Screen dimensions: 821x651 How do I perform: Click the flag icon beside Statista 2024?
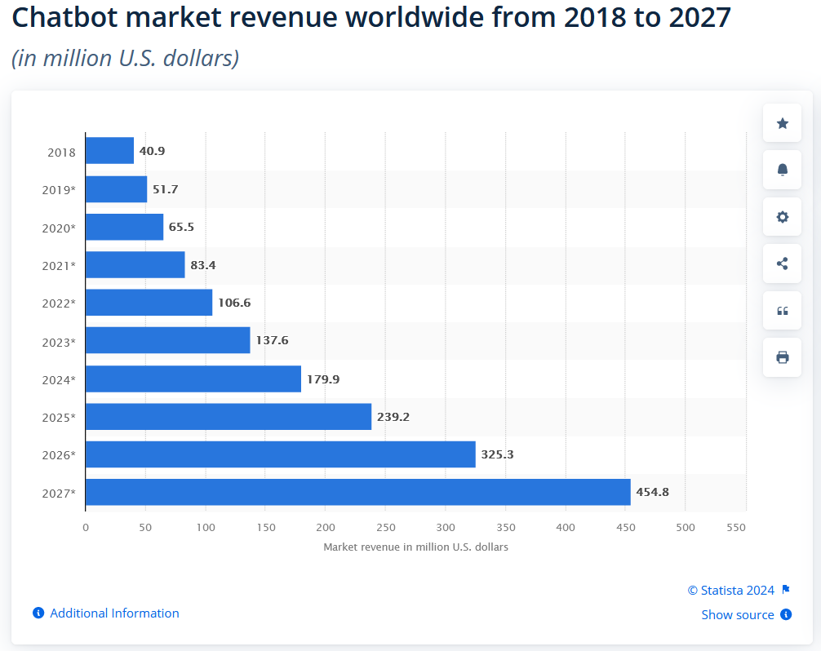coord(785,589)
